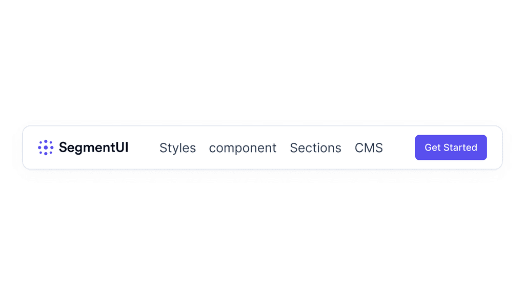
Task: Select the CMS menu entry
Action: pos(369,148)
